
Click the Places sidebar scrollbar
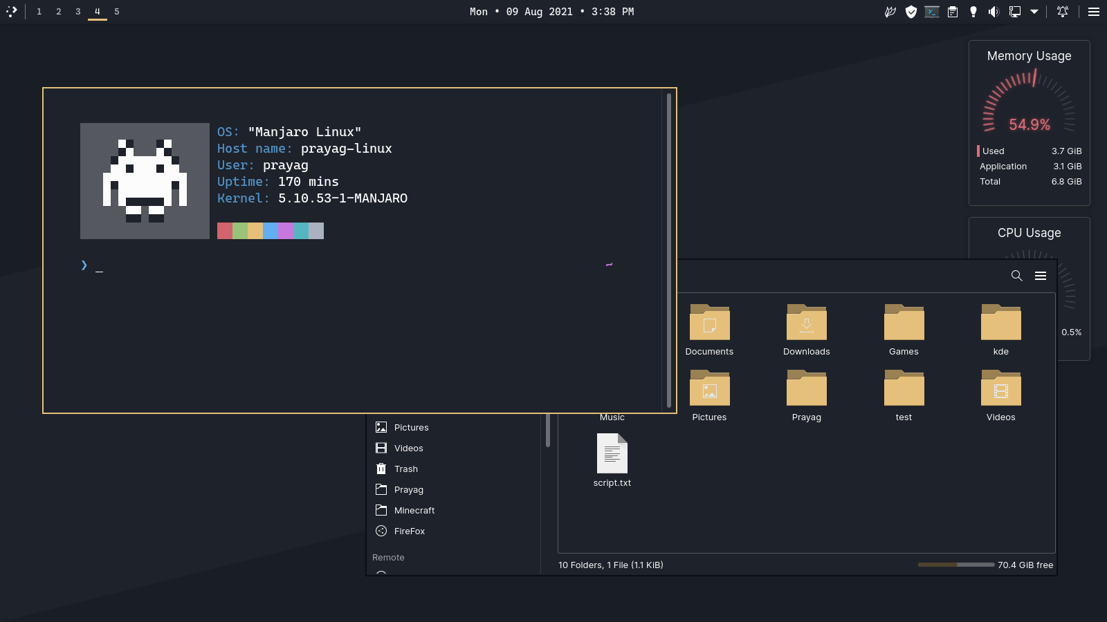[548, 430]
